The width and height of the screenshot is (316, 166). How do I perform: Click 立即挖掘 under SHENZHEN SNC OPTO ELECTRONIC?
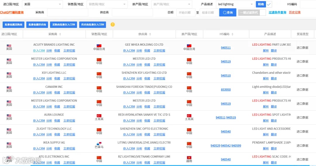click(x=159, y=135)
